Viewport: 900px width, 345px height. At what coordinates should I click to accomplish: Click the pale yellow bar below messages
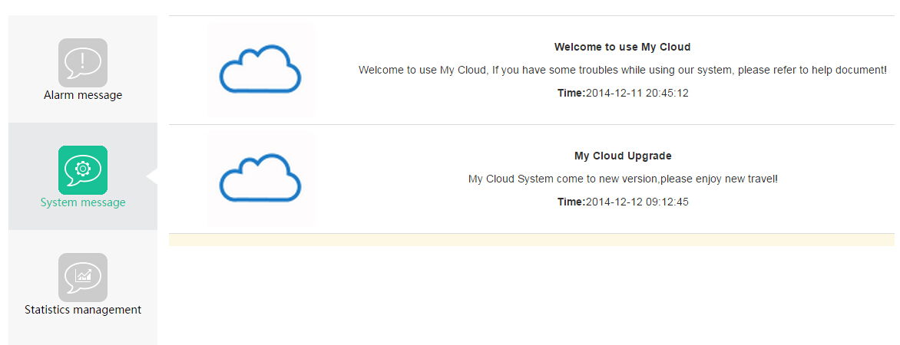531,240
